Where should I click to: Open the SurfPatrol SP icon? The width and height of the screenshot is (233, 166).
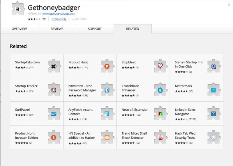click(x=54, y=113)
